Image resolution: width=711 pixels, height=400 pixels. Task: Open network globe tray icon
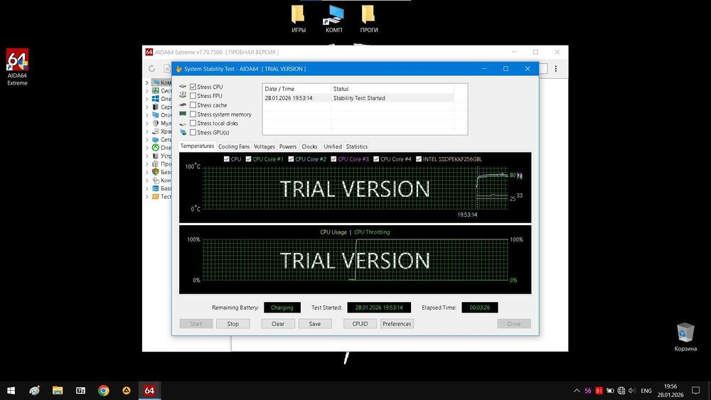[x=621, y=391]
